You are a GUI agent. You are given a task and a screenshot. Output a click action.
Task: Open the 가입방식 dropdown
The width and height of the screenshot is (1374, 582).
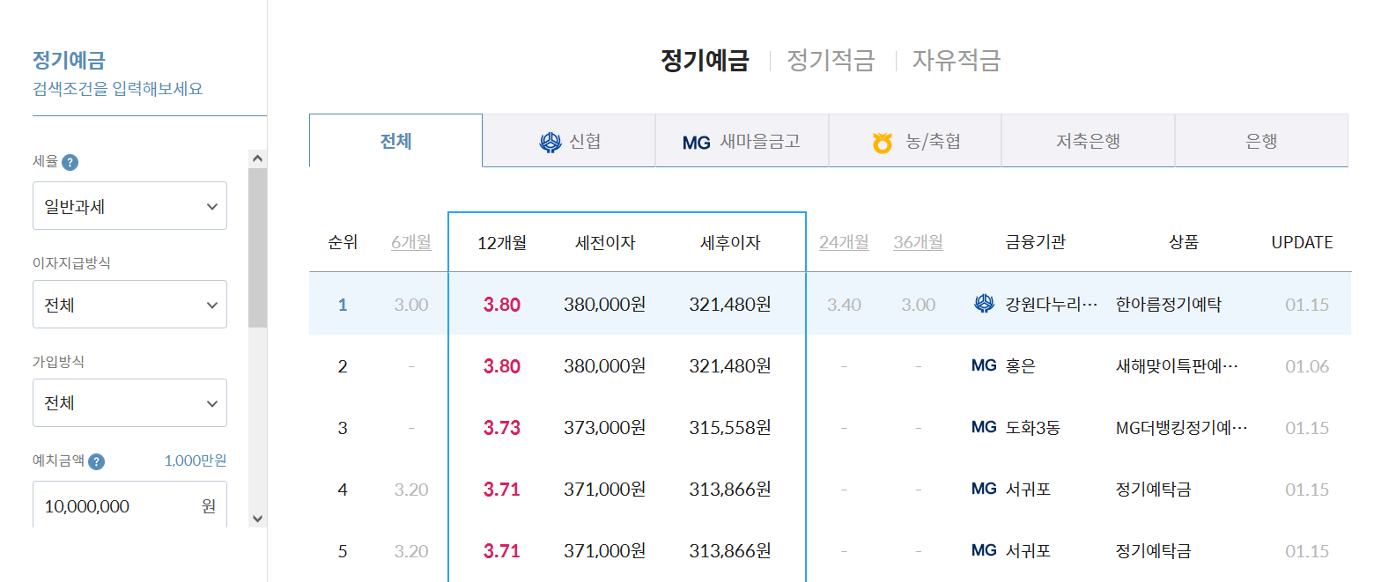click(x=129, y=403)
